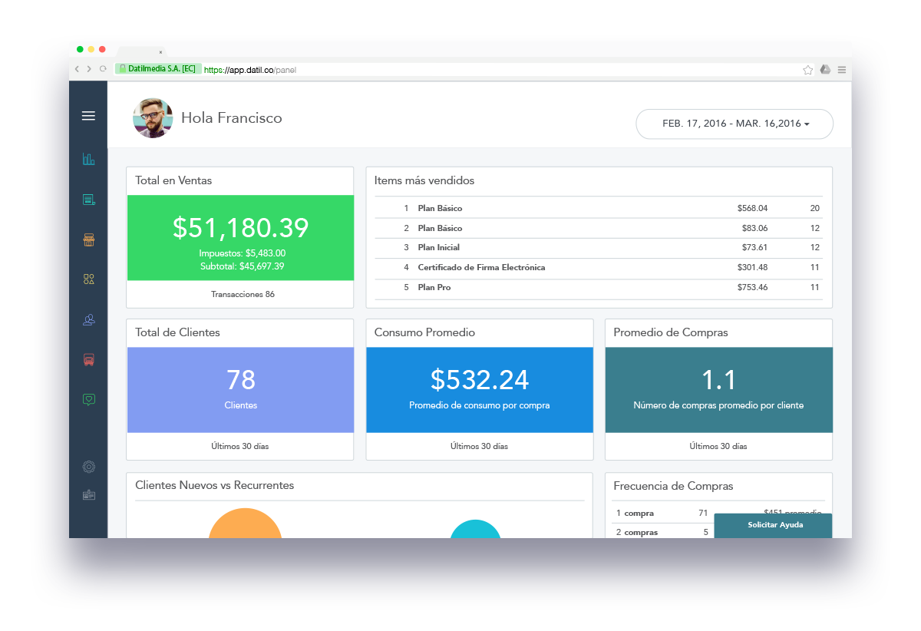The width and height of the screenshot is (921, 631).
Task: Open the hamburger menu in the sidebar
Action: pos(88,116)
